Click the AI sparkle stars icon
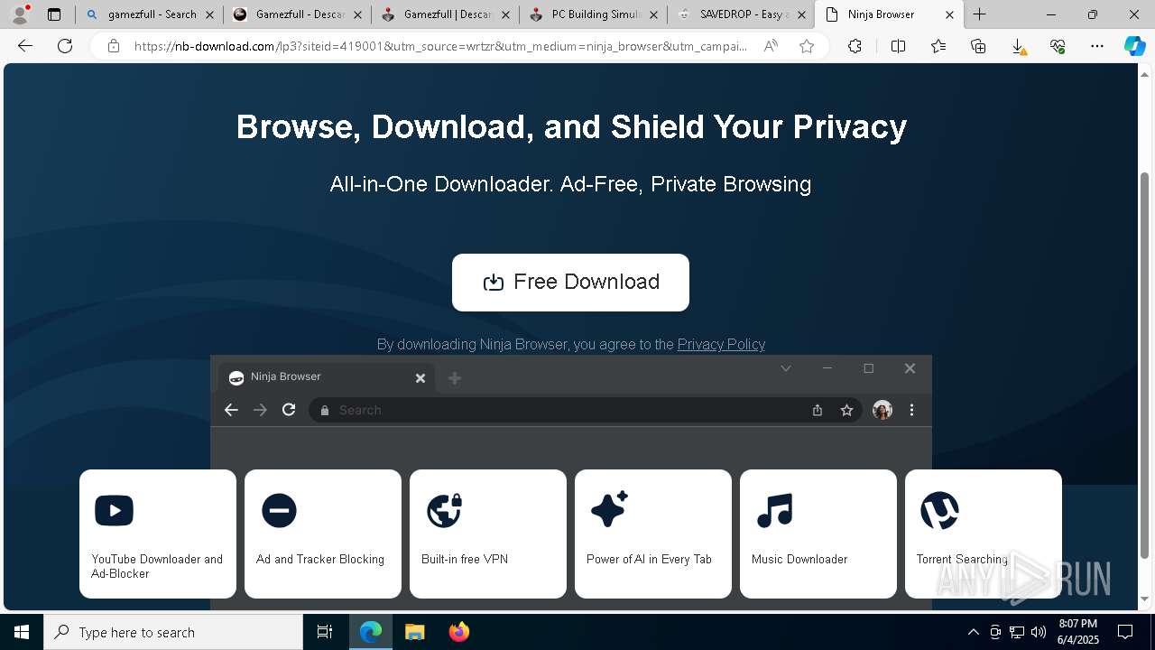The width and height of the screenshot is (1155, 650). 610,509
